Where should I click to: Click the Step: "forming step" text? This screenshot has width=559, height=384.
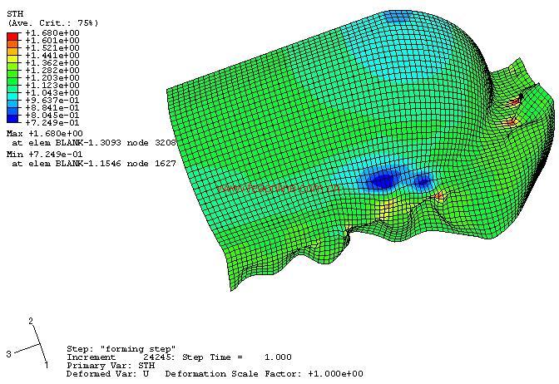pyautogui.click(x=121, y=349)
